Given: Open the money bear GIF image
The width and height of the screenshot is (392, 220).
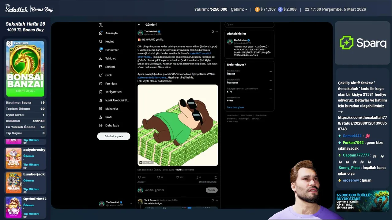Looking at the screenshot, I should pyautogui.click(x=178, y=125).
